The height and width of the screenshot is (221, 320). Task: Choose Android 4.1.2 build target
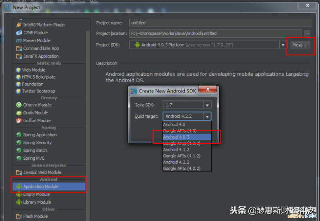click(x=187, y=150)
